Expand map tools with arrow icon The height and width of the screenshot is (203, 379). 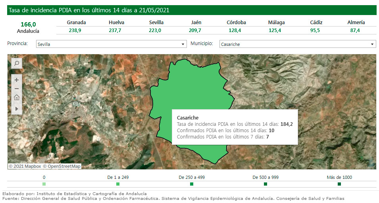pyautogui.click(x=17, y=108)
